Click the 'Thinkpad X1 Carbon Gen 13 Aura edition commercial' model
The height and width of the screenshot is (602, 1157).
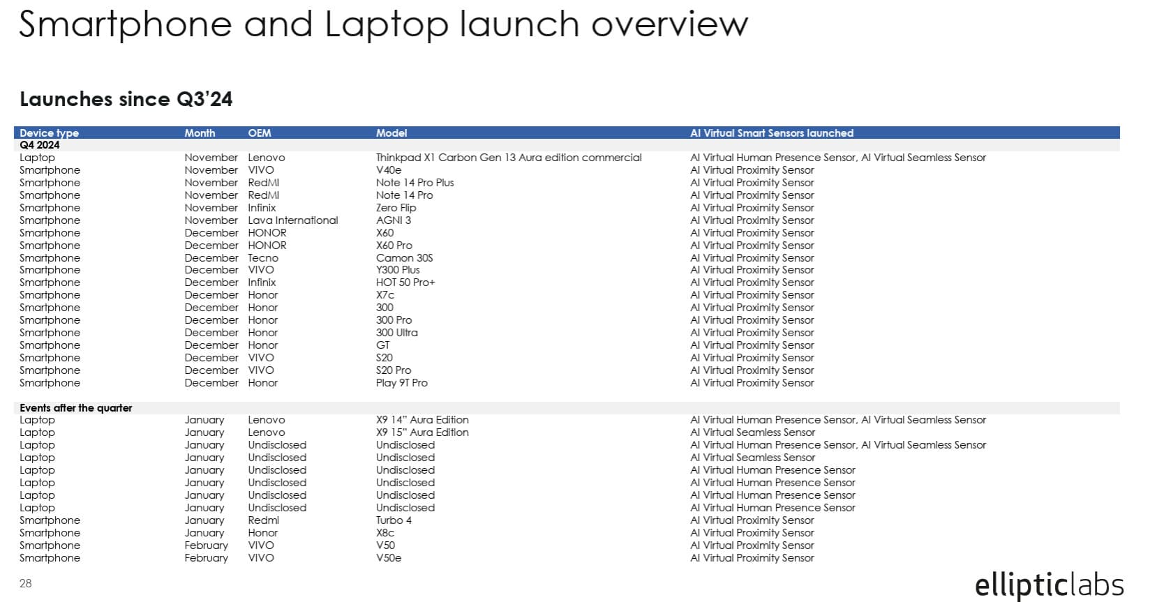pyautogui.click(x=509, y=158)
